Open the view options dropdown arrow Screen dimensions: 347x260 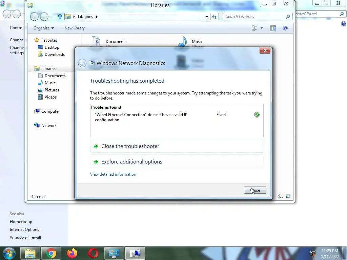(x=262, y=28)
